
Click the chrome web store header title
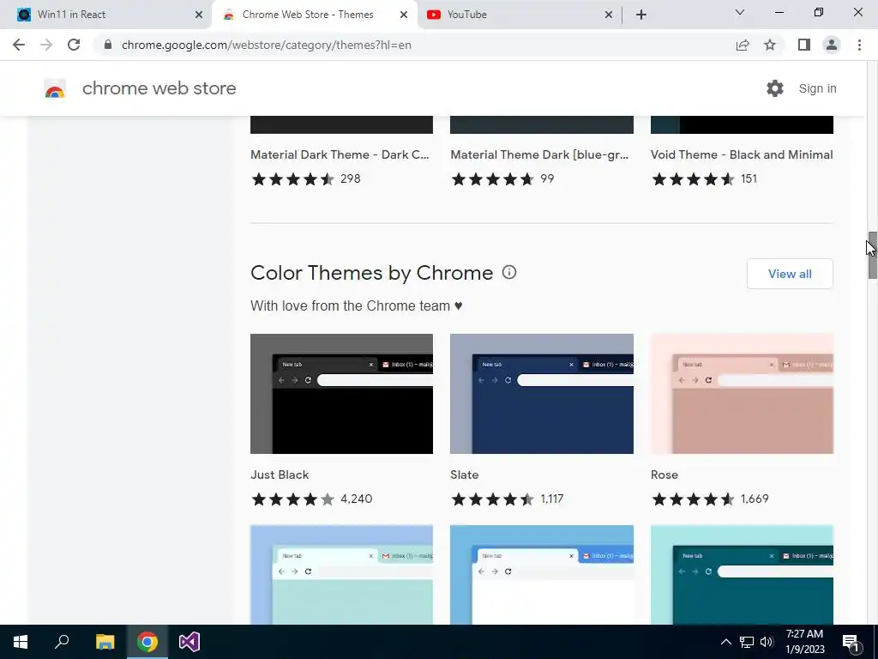(x=159, y=88)
